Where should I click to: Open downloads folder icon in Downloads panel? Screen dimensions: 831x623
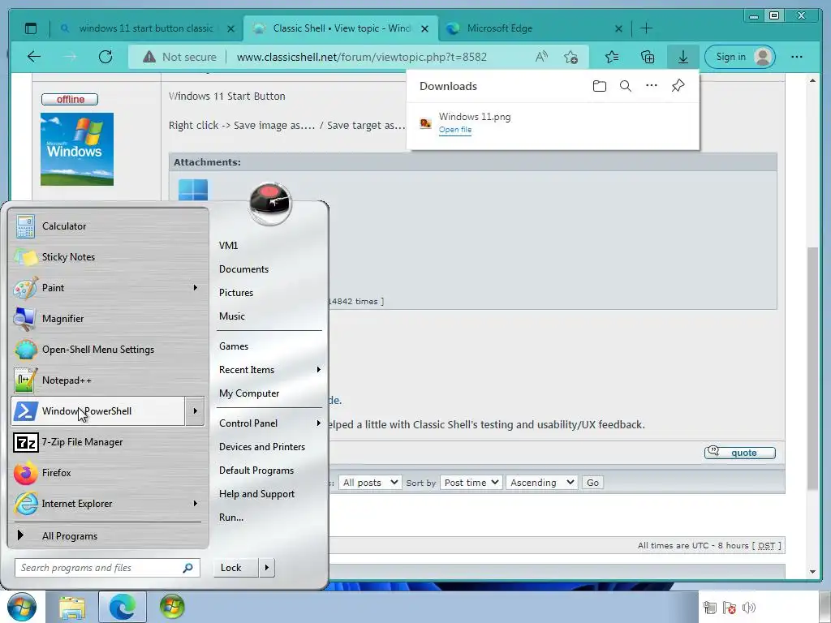click(x=600, y=86)
